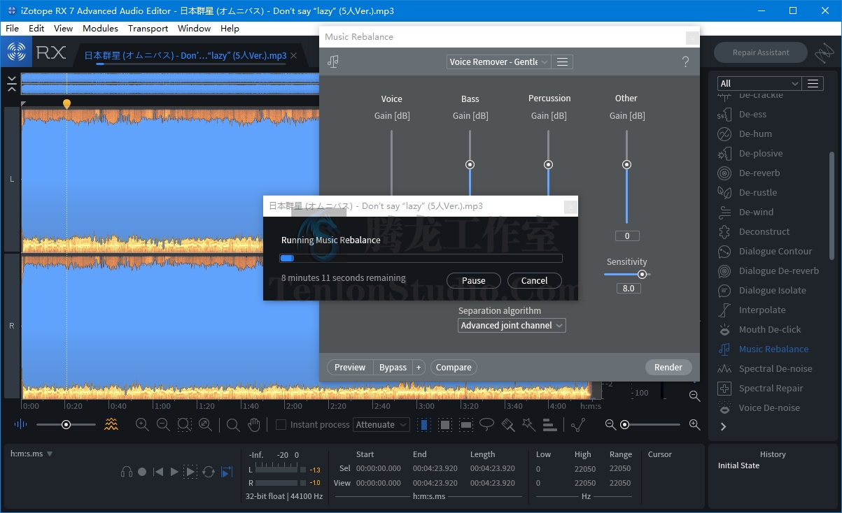Click the headphones monitor icon
This screenshot has width=842, height=513.
(x=127, y=472)
